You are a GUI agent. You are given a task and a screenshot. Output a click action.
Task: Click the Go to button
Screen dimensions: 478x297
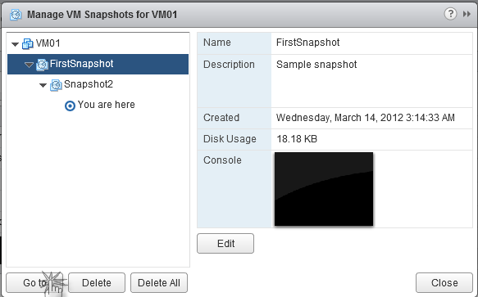coord(34,283)
